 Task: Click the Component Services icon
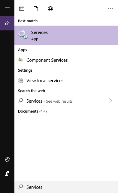coord(20,60)
